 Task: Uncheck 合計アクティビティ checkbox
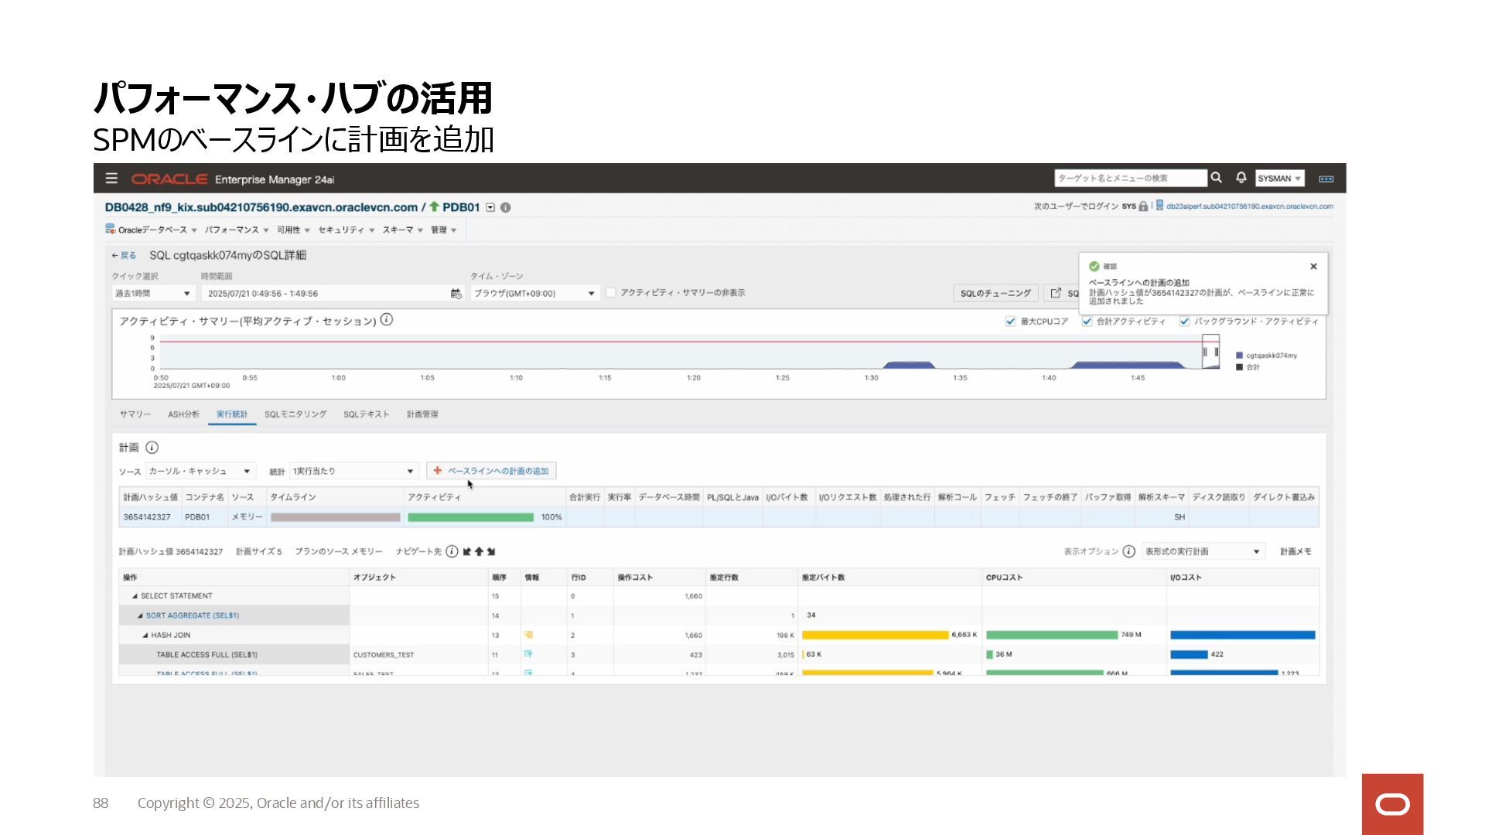point(1087,322)
